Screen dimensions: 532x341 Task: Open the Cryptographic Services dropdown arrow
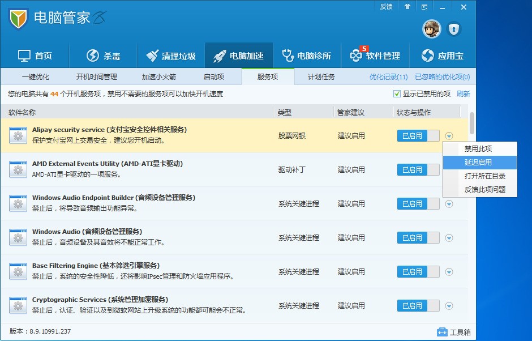click(449, 306)
